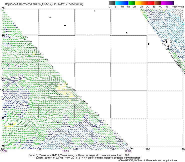
Task: Click the red 30-35 knots legend swatch
Action: 151,3
